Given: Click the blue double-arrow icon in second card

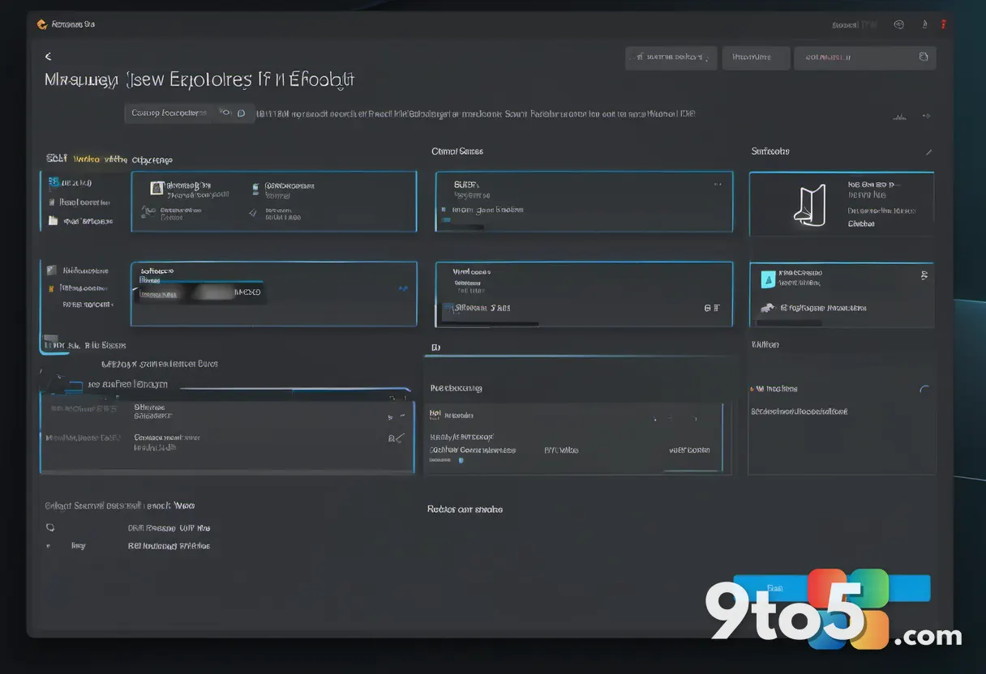Looking at the screenshot, I should (x=403, y=288).
